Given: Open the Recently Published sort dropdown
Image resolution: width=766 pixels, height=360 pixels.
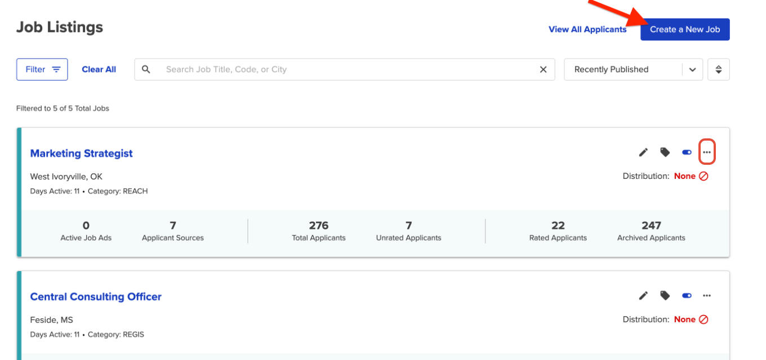Looking at the screenshot, I should [x=634, y=69].
